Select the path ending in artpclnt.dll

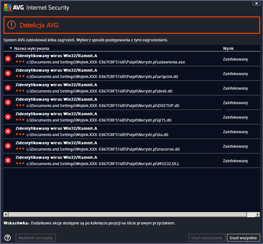coord(102,77)
